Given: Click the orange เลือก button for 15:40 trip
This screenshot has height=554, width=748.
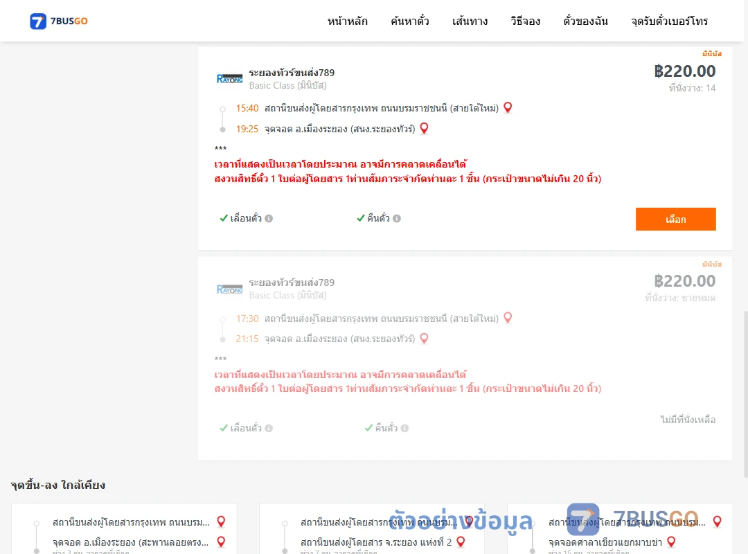Looking at the screenshot, I should tap(675, 219).
